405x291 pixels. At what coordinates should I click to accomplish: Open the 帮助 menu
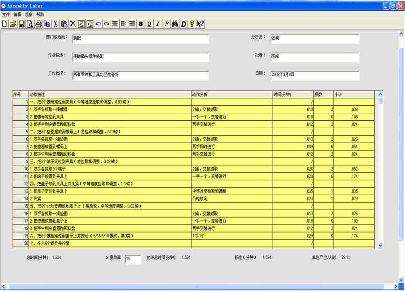(x=40, y=15)
